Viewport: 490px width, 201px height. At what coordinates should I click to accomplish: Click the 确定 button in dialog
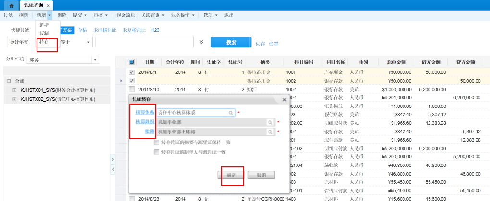231,175
